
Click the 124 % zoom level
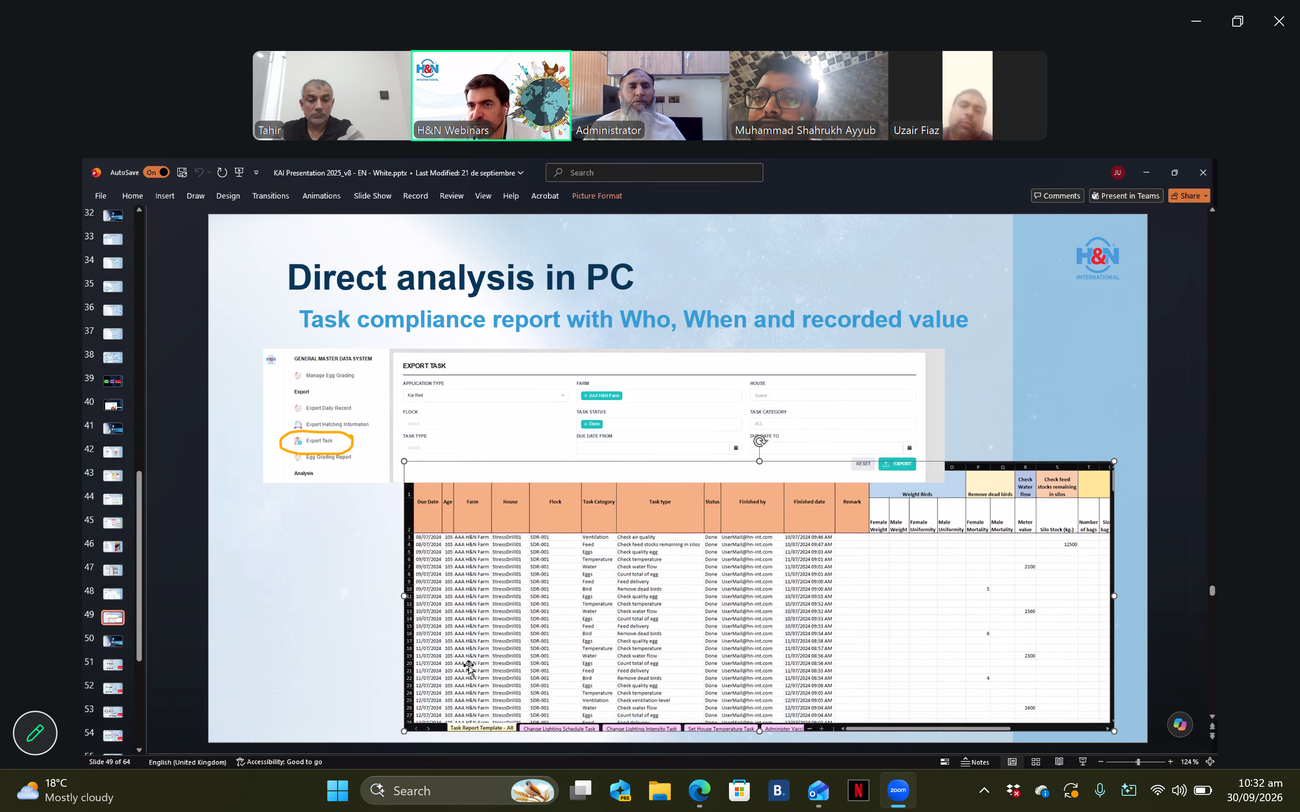[1189, 761]
